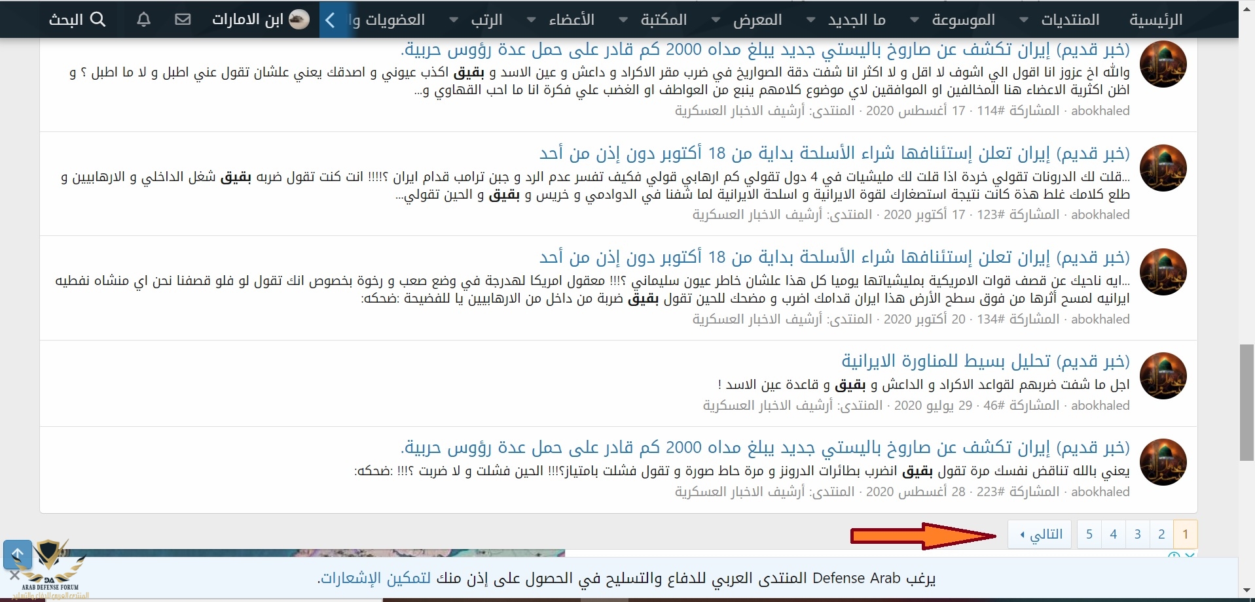Expand the ما الجديد dropdown arrow

(x=810, y=20)
